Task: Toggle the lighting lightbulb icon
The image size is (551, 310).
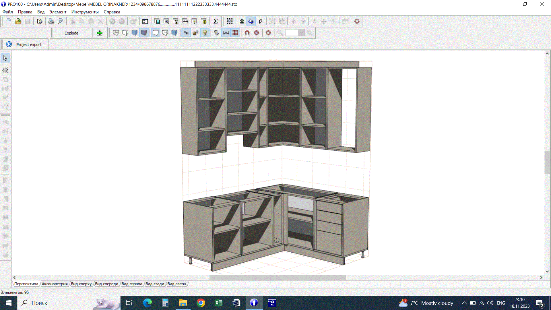Action: (x=205, y=32)
